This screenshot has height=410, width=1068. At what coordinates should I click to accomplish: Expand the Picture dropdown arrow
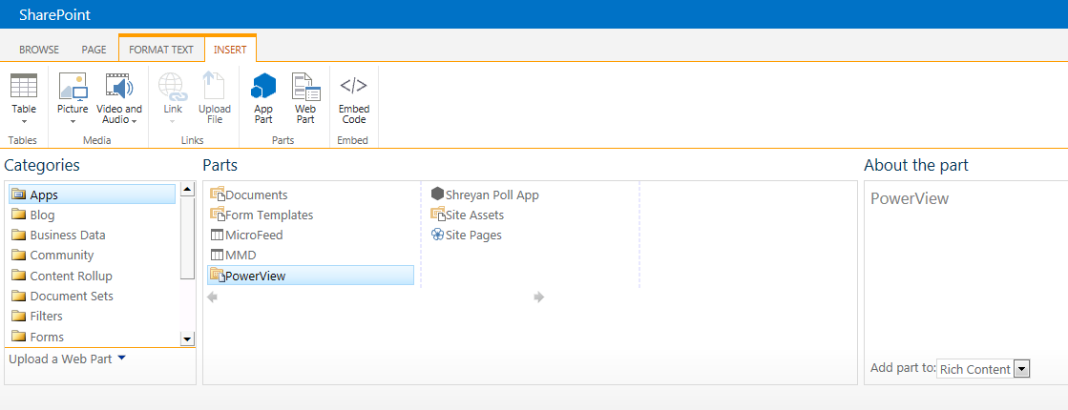click(x=73, y=122)
